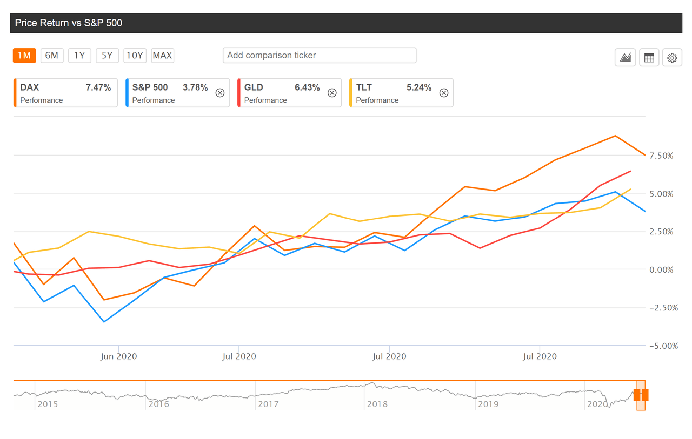Remove the S&P 500 comparison
Viewport: 692px width, 439px height.
[x=220, y=92]
